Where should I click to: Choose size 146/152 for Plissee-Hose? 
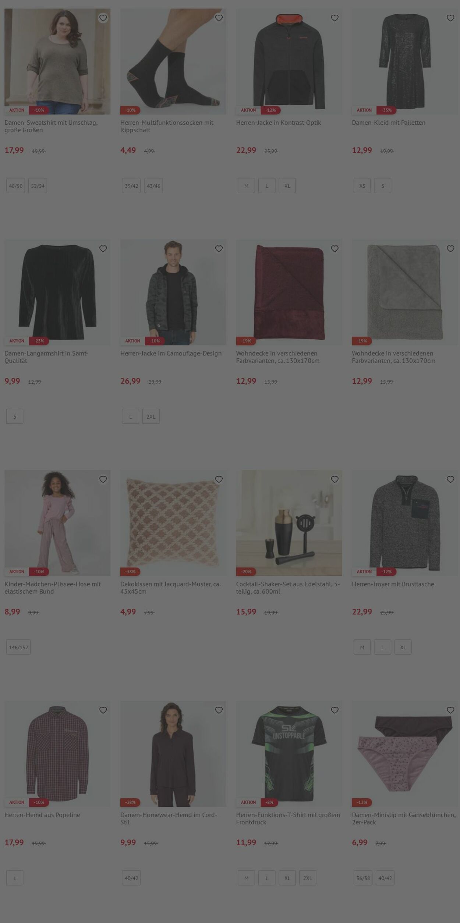[18, 647]
